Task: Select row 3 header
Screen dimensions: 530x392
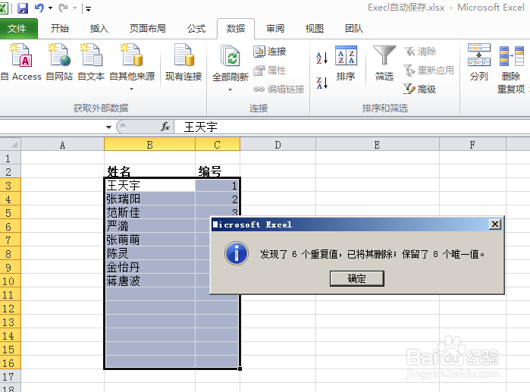Action: pos(10,186)
